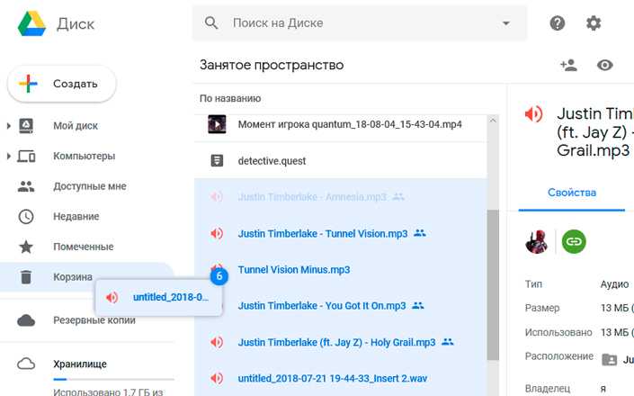Select 'untitled_2018-07-21 19-44-33_Insert 2.wav' file name
The width and height of the screenshot is (634, 396).
333,379
